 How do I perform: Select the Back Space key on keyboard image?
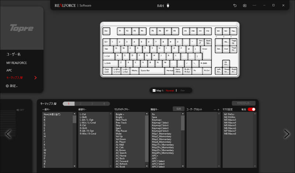208,42
